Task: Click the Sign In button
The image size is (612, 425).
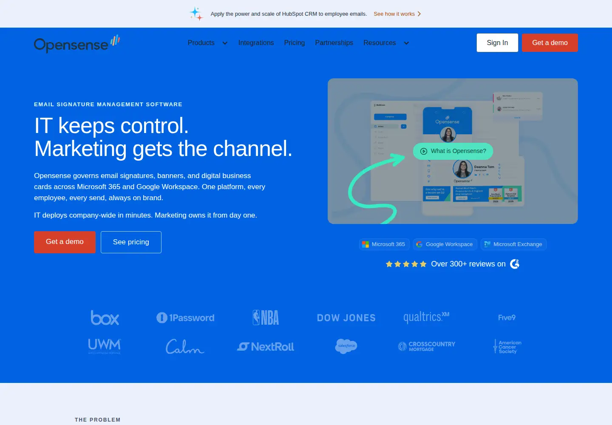Action: (497, 42)
